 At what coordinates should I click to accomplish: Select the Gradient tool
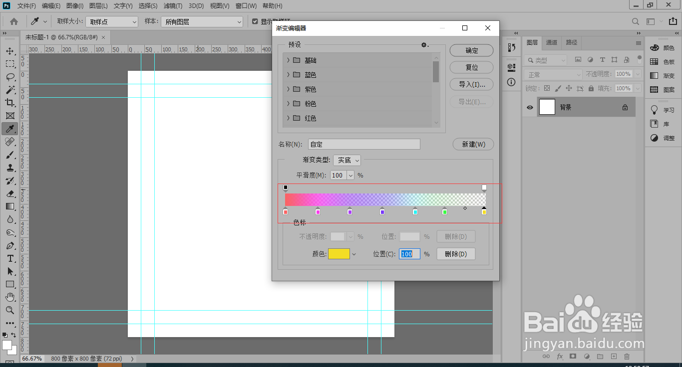pos(10,206)
